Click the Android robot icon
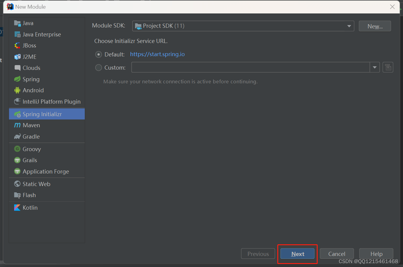403x267 pixels. click(17, 90)
